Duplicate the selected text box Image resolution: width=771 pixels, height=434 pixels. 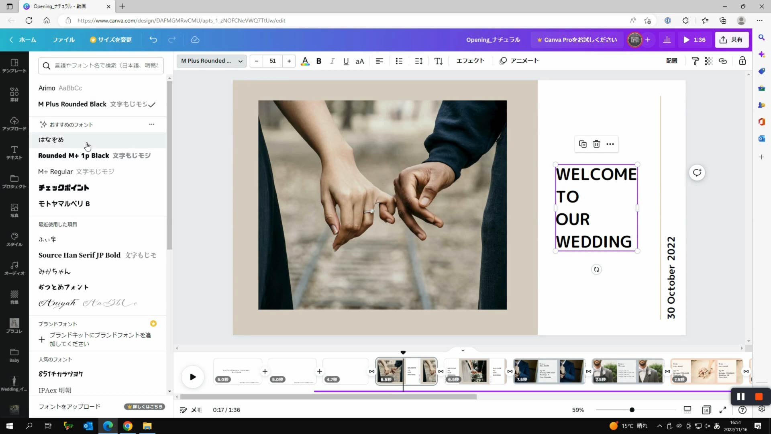click(583, 144)
